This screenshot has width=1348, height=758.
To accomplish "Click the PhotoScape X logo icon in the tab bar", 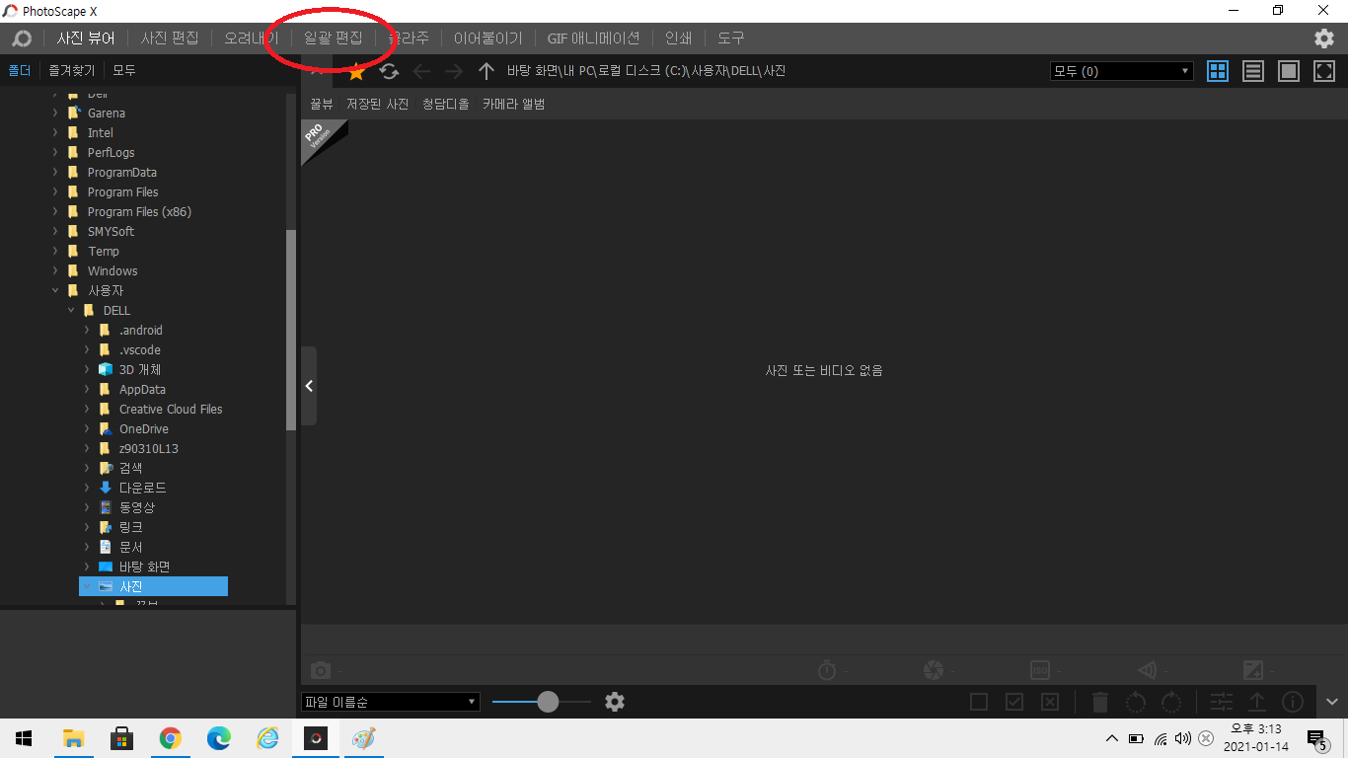I will pyautogui.click(x=22, y=38).
